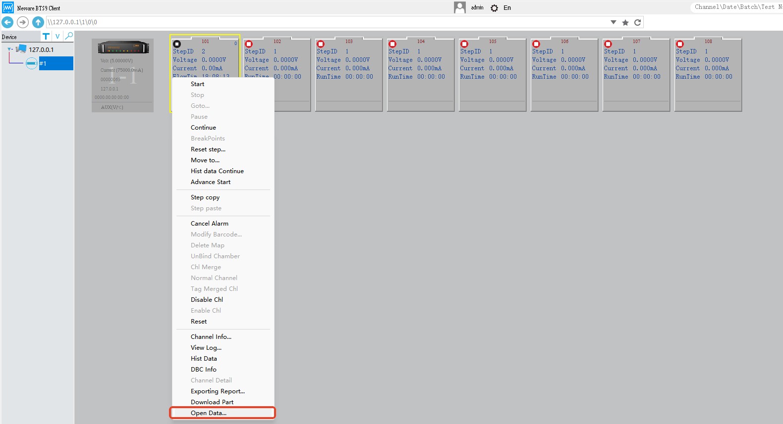Select the channel 105 card

click(493, 75)
